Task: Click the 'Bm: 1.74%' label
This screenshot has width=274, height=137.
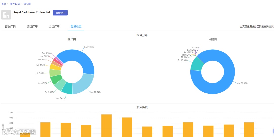Action: point(47,53)
